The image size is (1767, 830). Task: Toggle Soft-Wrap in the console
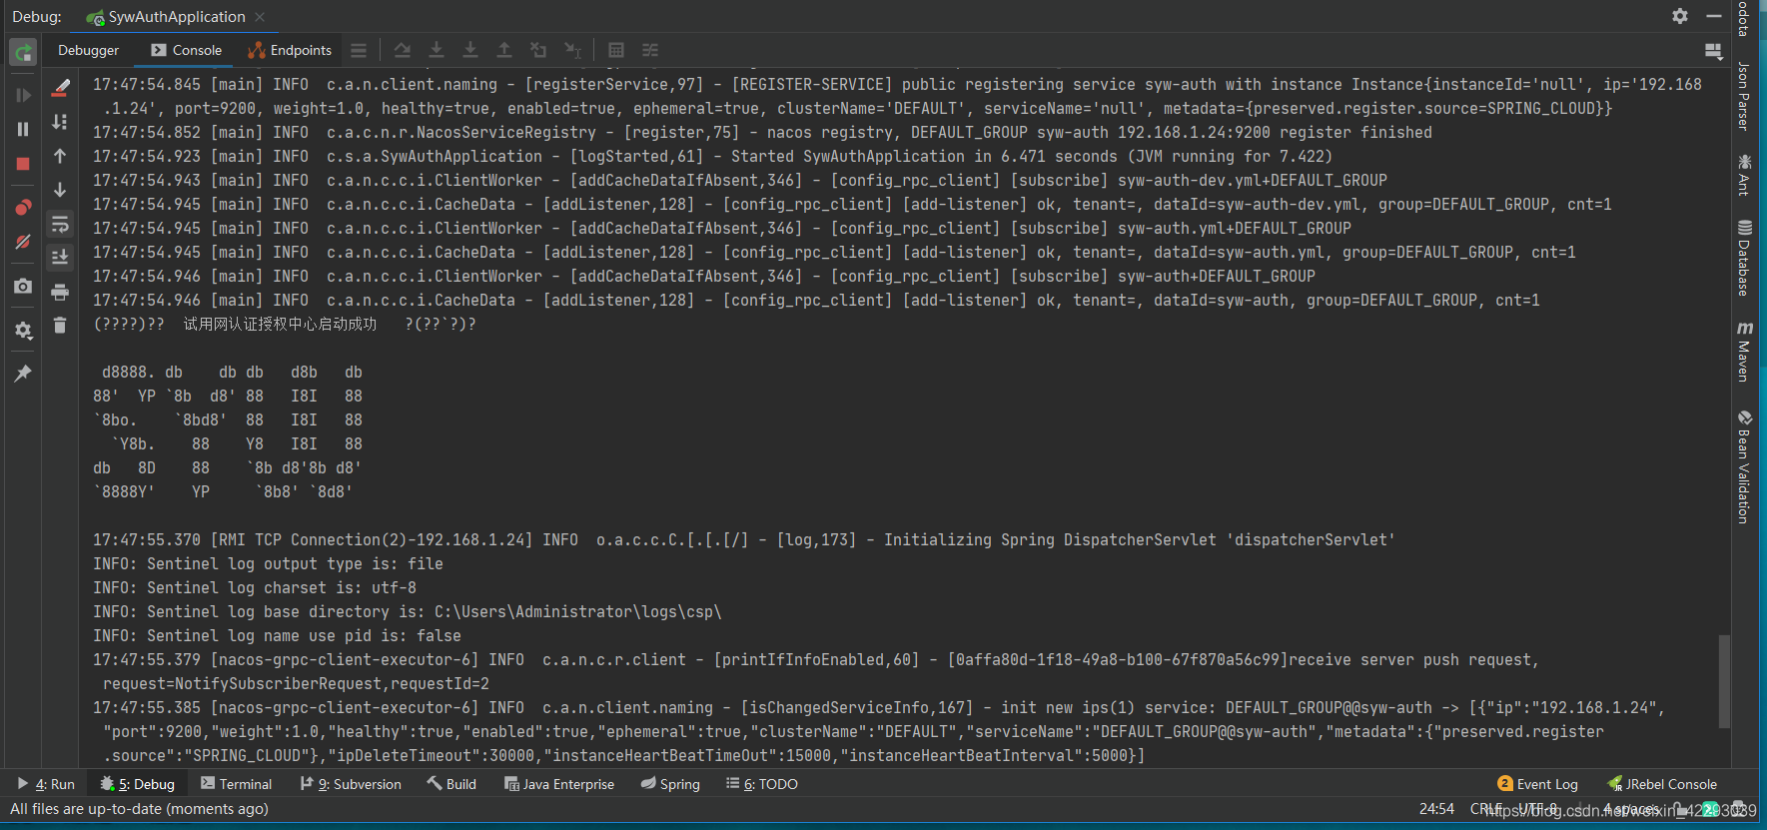[60, 224]
